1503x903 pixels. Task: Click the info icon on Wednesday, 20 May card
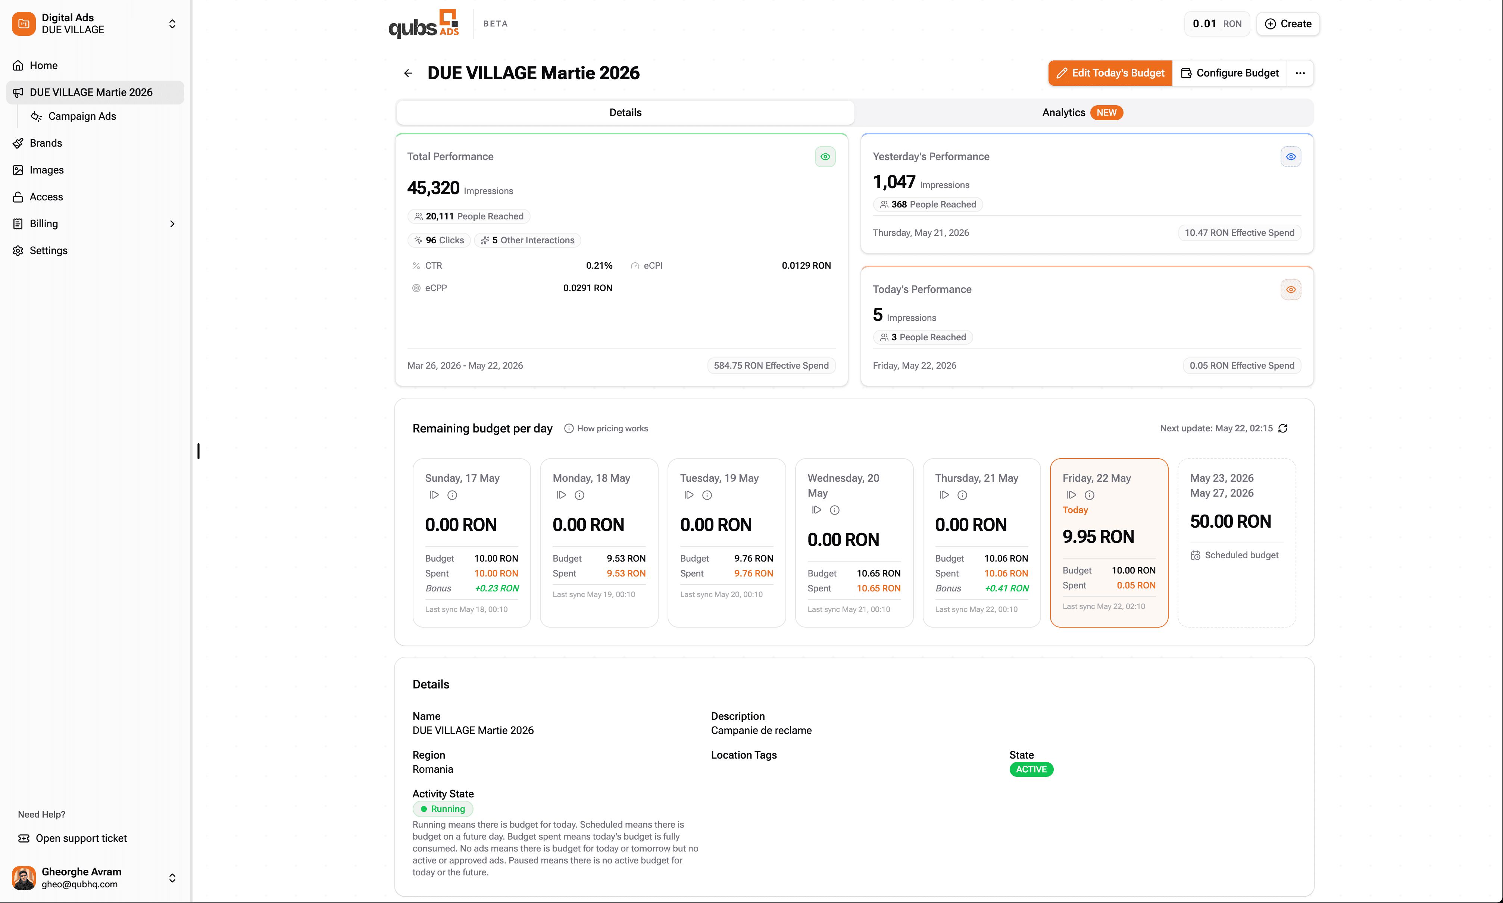pyautogui.click(x=835, y=510)
